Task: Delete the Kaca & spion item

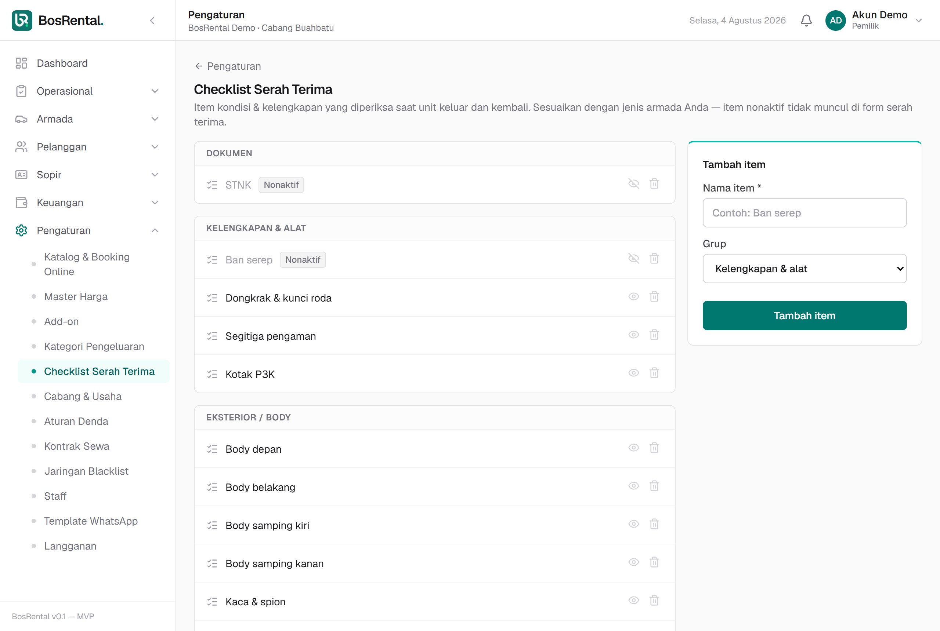Action: (x=654, y=601)
